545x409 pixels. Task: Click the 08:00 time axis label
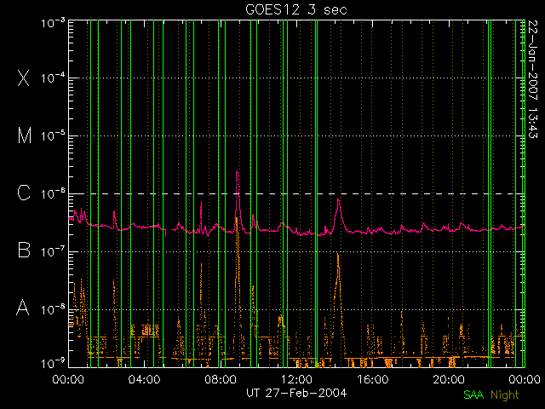221,378
